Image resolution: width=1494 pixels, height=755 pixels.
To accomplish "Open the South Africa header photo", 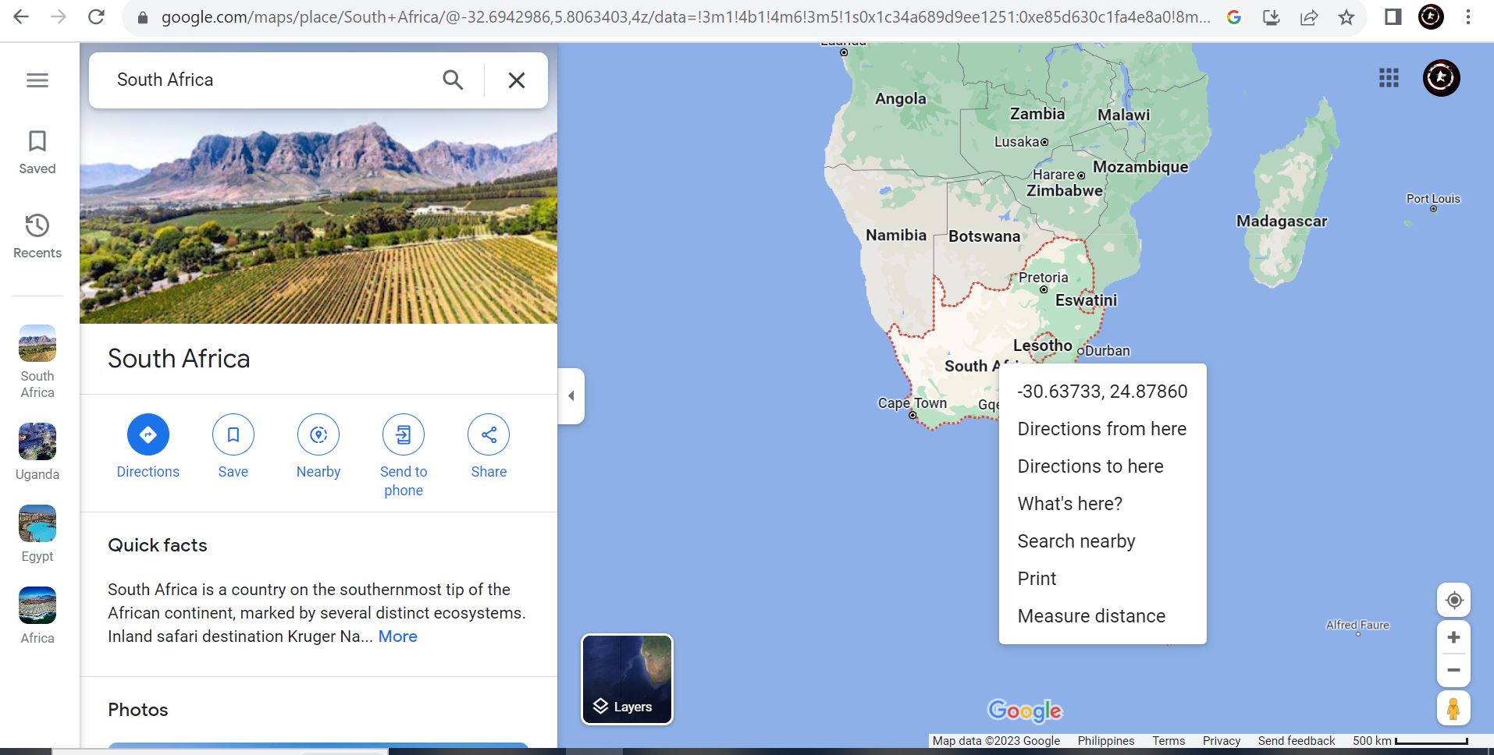I will tap(318, 216).
